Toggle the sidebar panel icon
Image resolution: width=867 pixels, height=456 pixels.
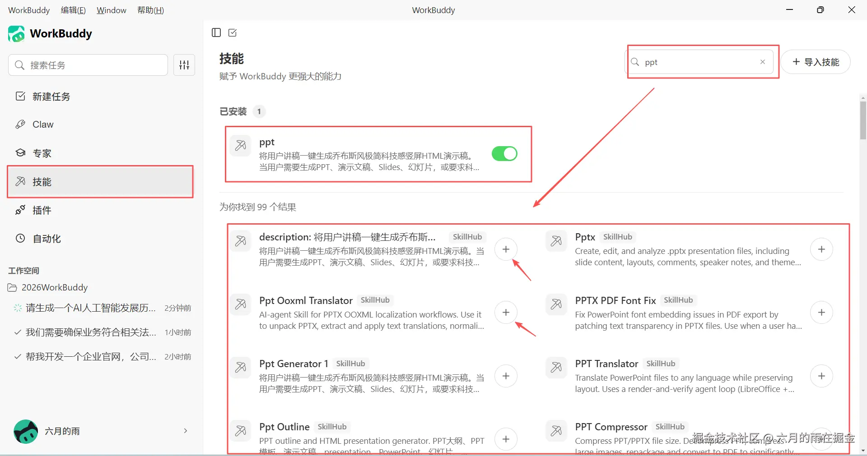[216, 32]
